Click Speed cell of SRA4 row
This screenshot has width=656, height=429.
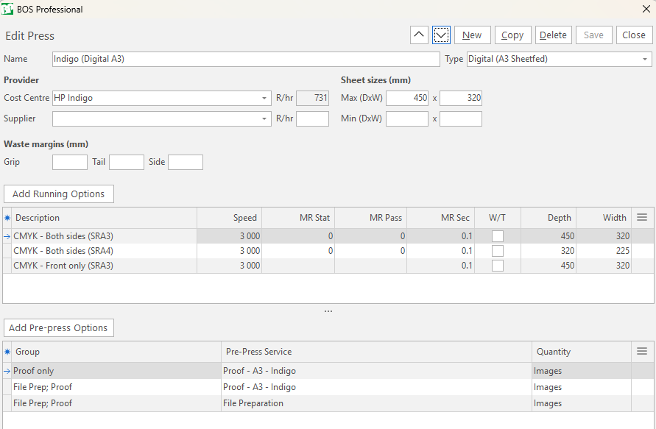229,251
